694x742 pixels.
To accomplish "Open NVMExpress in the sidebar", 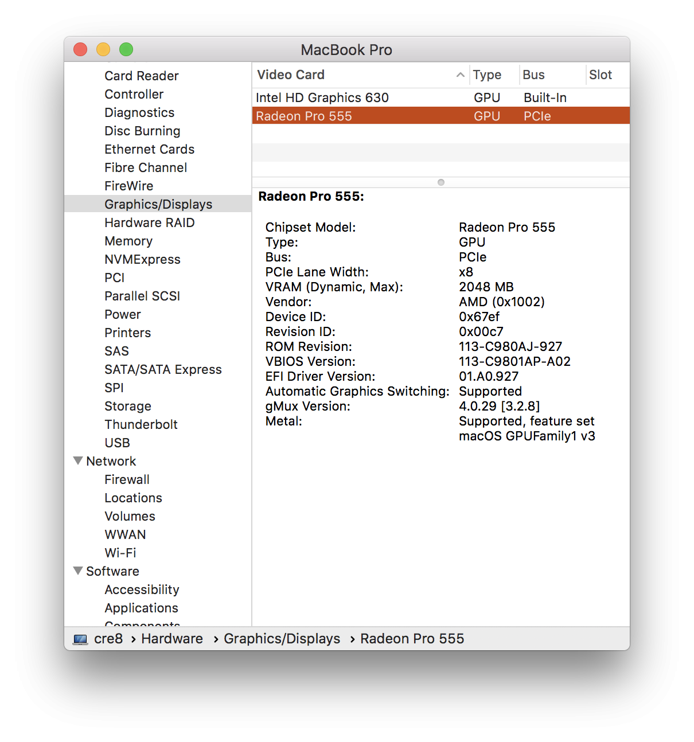I will [x=142, y=259].
